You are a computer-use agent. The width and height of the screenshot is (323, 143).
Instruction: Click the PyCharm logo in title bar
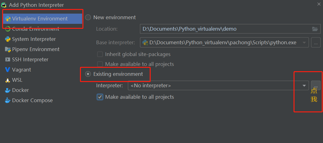pyautogui.click(x=4, y=5)
